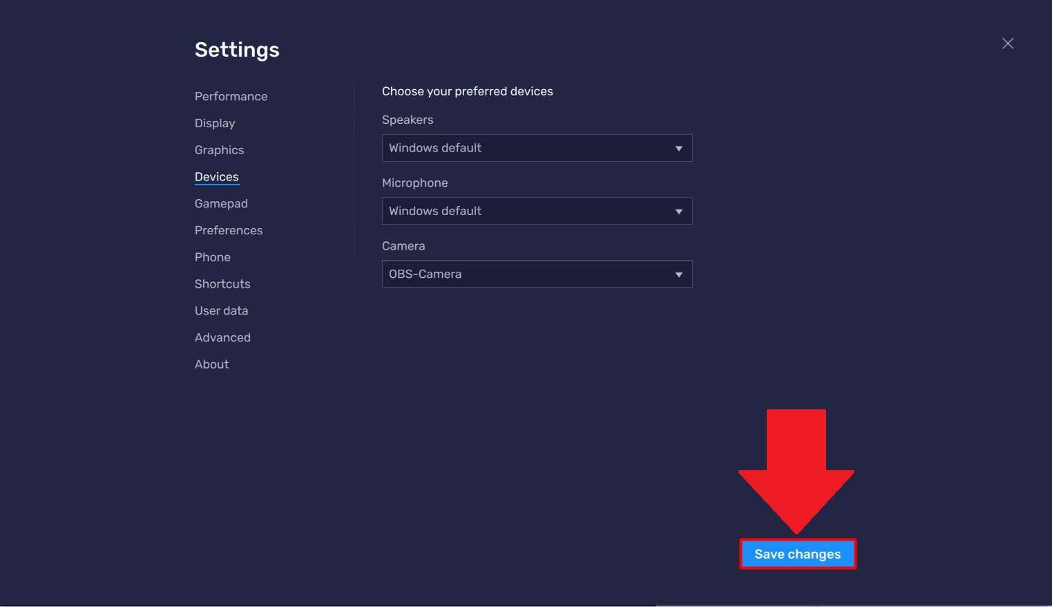The width and height of the screenshot is (1052, 607).
Task: Click the Speakers dropdown arrow
Action: coord(678,149)
